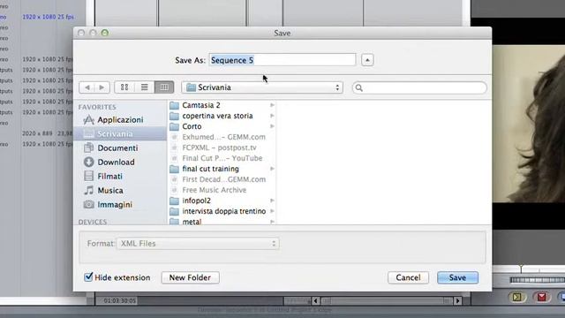Collapse dialog with the arrow beside Save As
Image resolution: width=565 pixels, height=318 pixels.
367,60
